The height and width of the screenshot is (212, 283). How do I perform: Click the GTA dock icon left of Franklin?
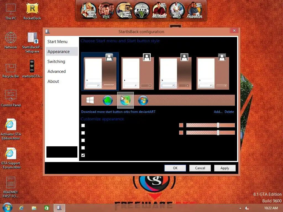pyautogui.click(x=177, y=11)
